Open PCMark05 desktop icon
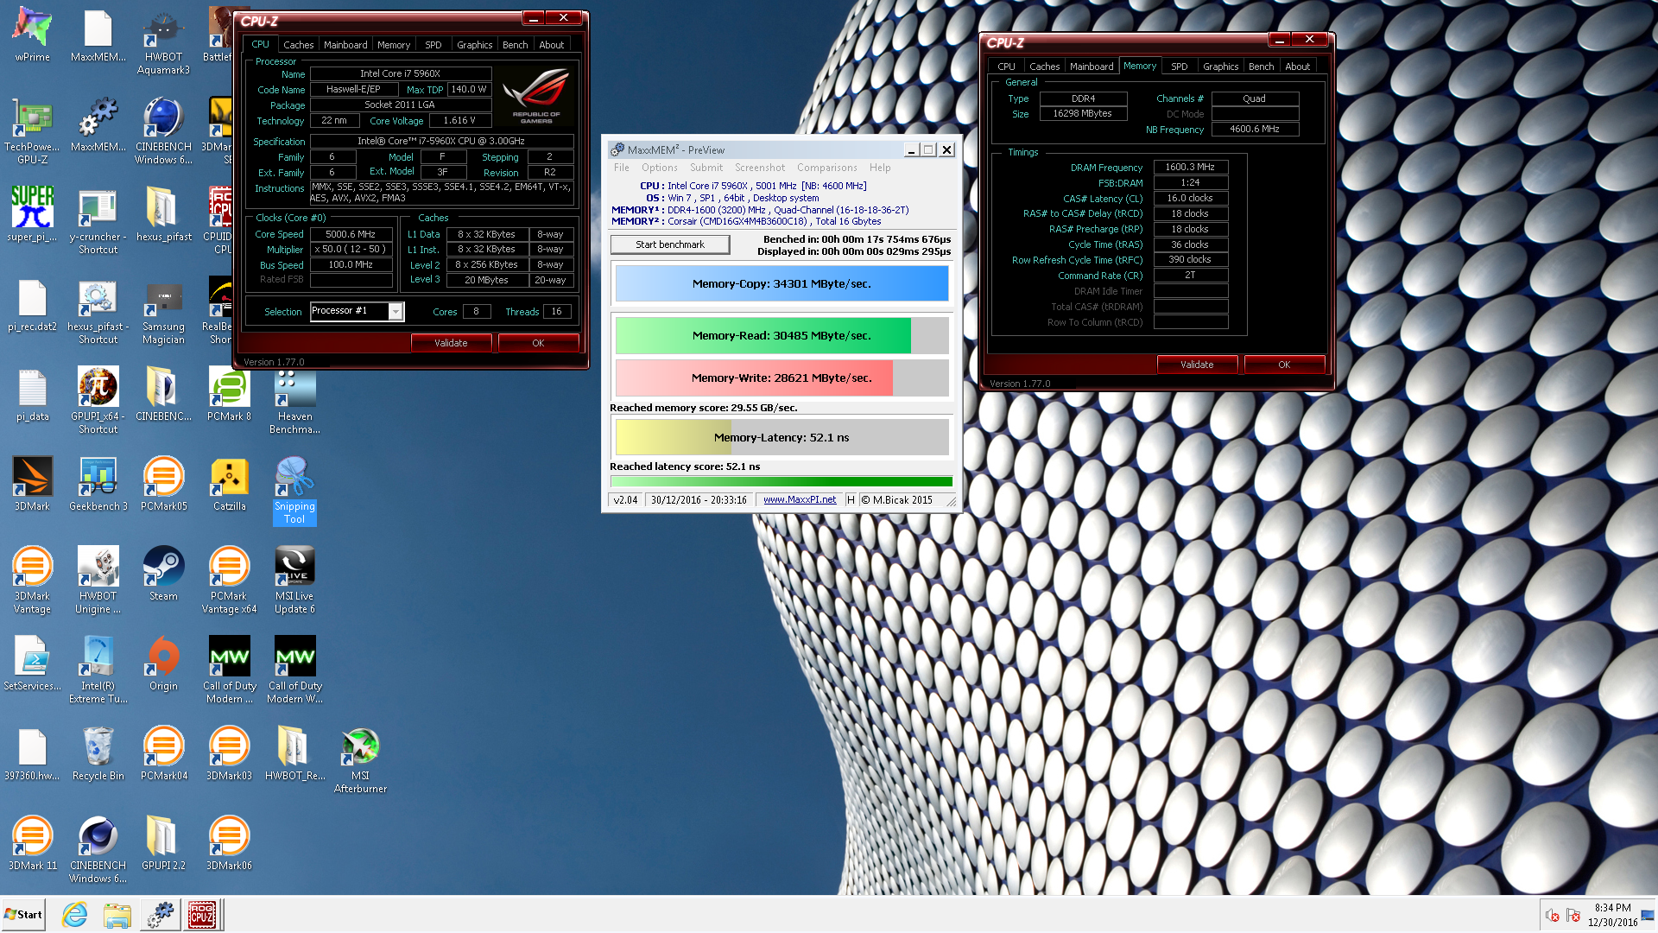This screenshot has width=1658, height=933. pos(163,483)
